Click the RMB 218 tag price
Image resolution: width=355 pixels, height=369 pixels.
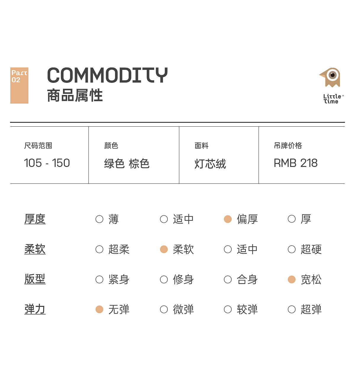[296, 163]
